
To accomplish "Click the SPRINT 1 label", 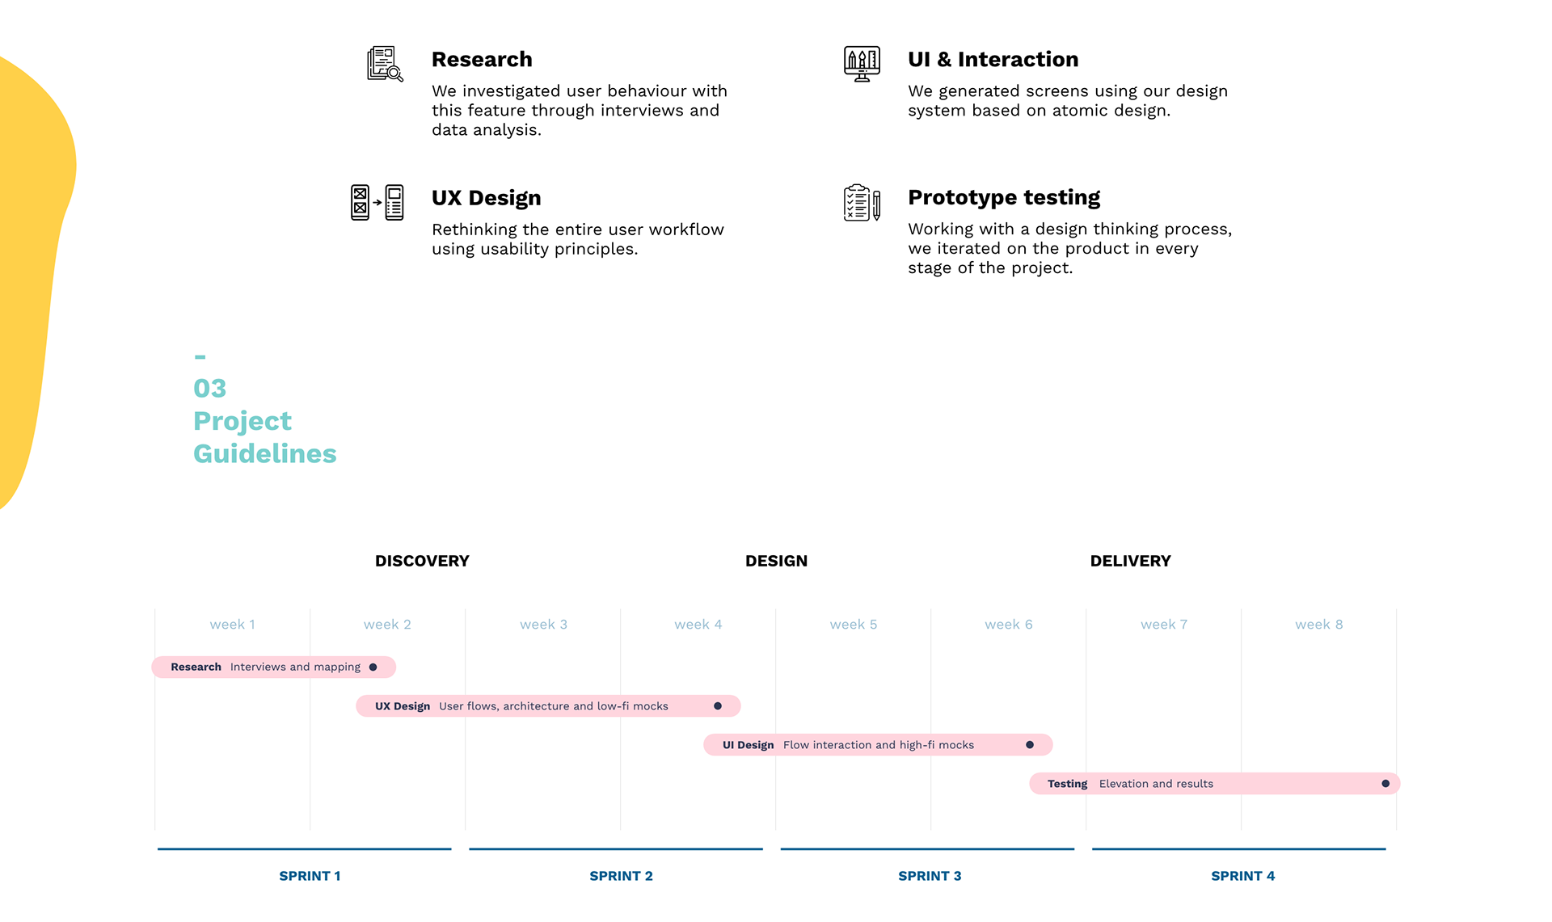I will click(310, 876).
